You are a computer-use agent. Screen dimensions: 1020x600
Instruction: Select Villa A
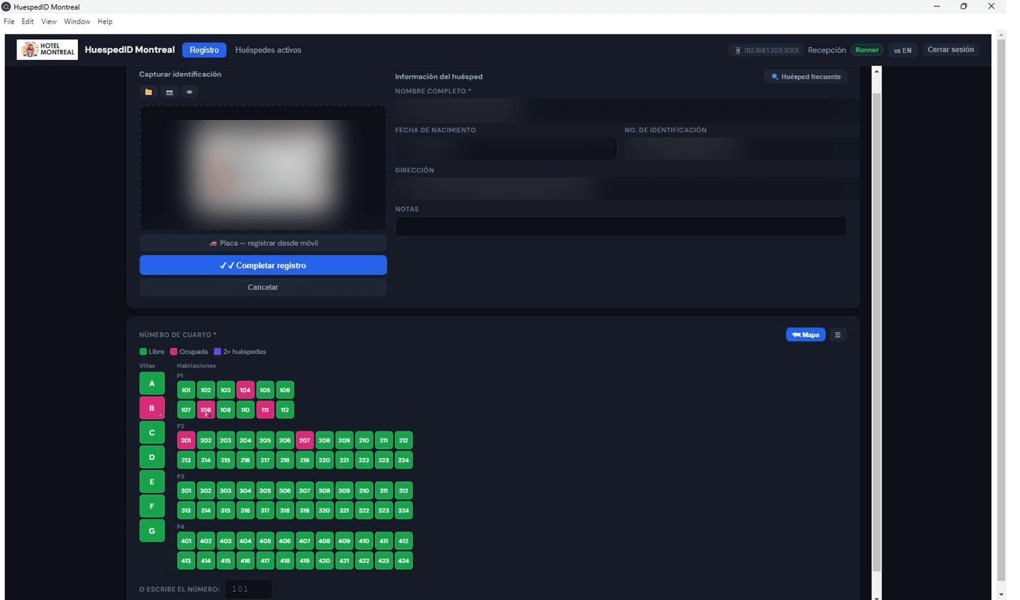click(152, 384)
